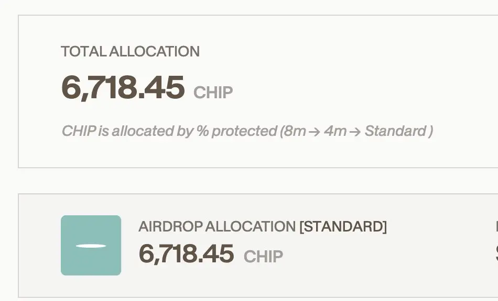Screen dimensions: 498x301
Task: Click the word Standard in italic description
Action: (x=395, y=131)
